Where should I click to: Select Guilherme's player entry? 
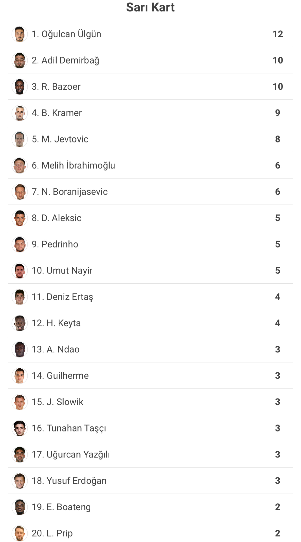pyautogui.click(x=150, y=376)
